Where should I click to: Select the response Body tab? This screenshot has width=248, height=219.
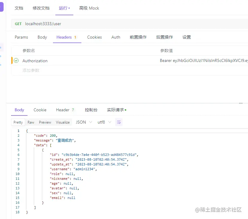pyautogui.click(x=19, y=110)
